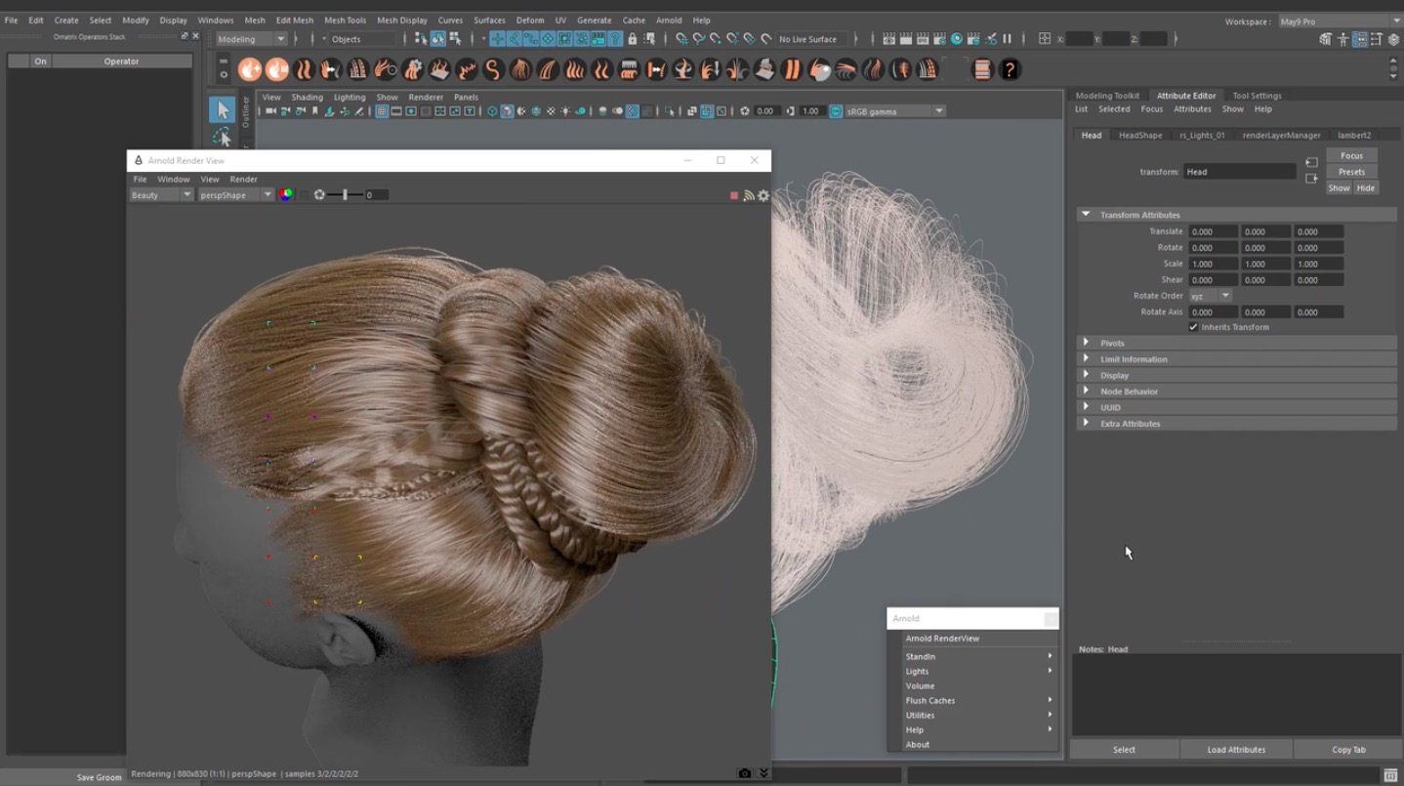Click the modeling toolkit icon at top right
Viewport: 1404px width, 786px height.
1325,39
